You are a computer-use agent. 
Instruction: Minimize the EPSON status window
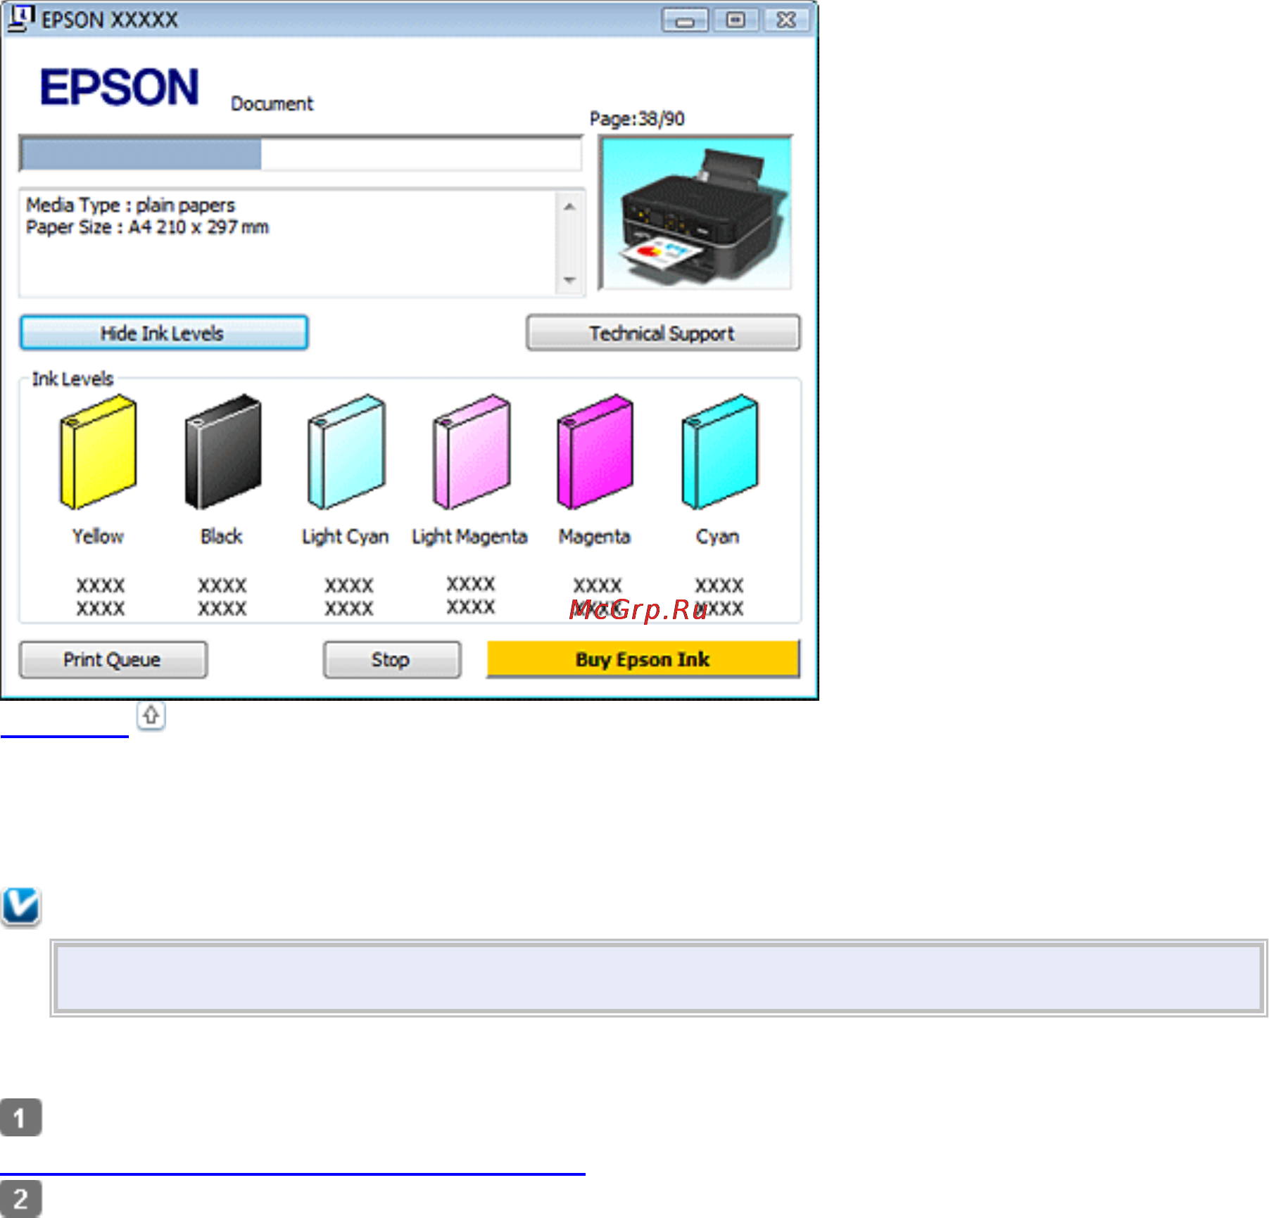685,20
